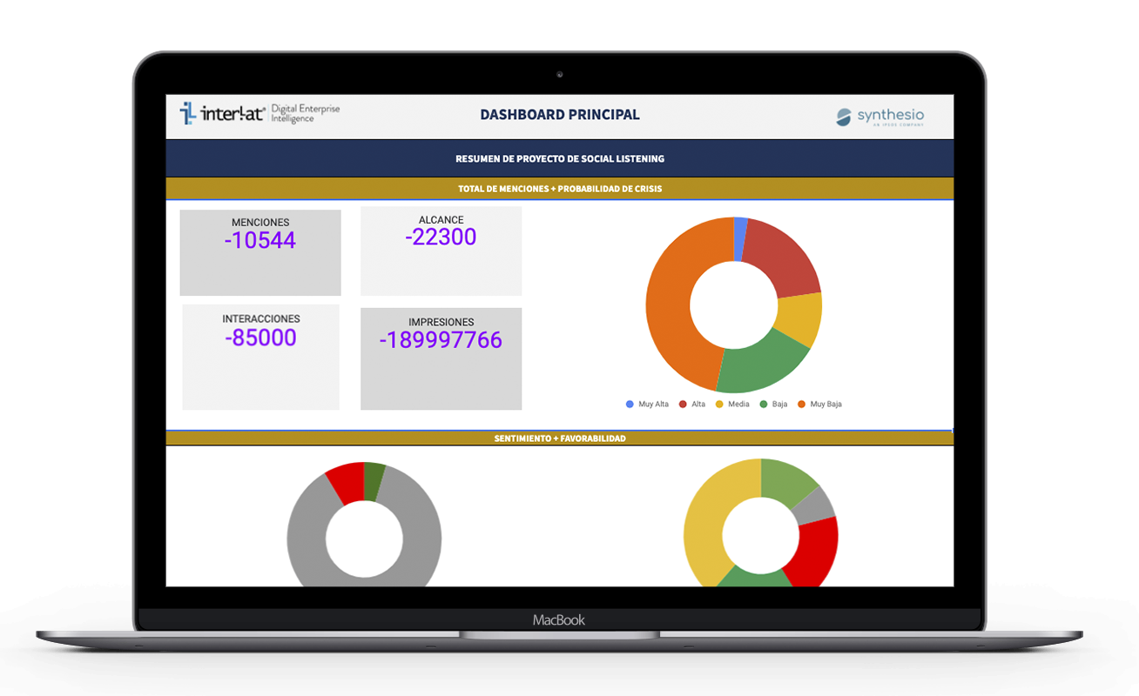This screenshot has width=1139, height=696.
Task: Click the Resumen de Proyecto de Social Listening banner
Action: (x=560, y=159)
